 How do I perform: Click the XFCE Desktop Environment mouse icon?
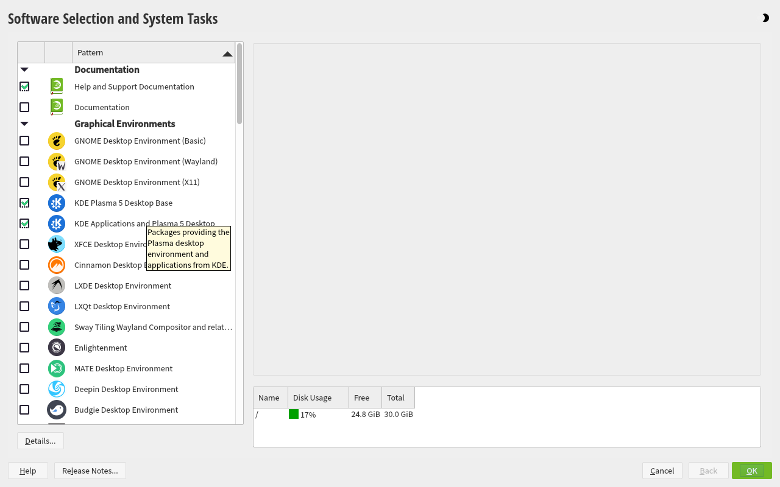[x=57, y=244]
